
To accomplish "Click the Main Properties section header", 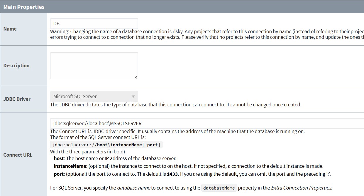I will (x=24, y=7).
